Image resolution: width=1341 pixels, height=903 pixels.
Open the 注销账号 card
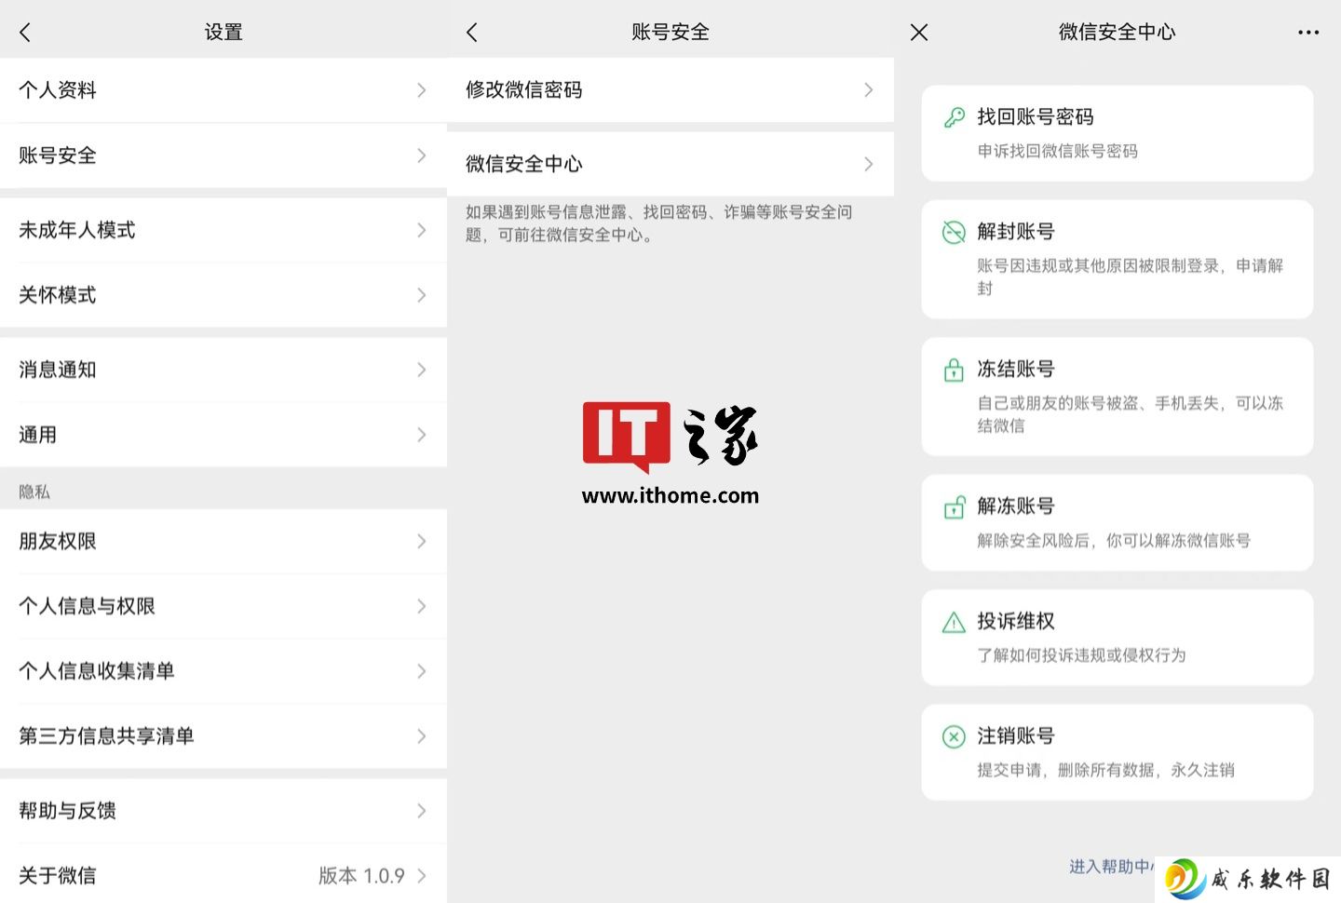(1117, 752)
